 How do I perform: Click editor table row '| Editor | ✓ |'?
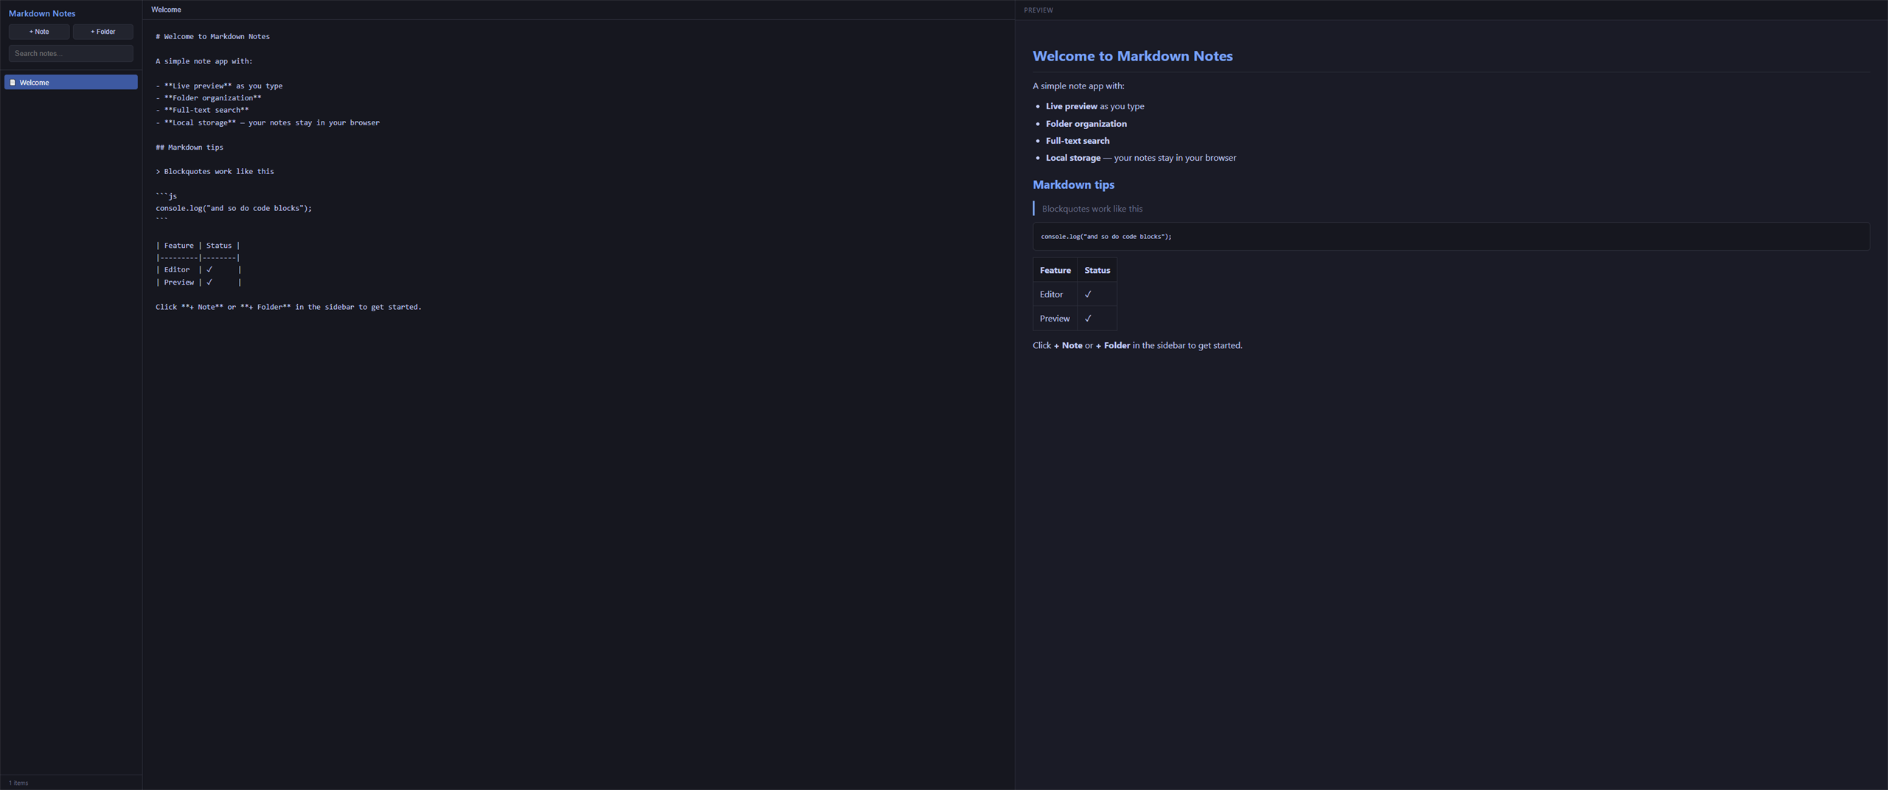[x=198, y=270]
